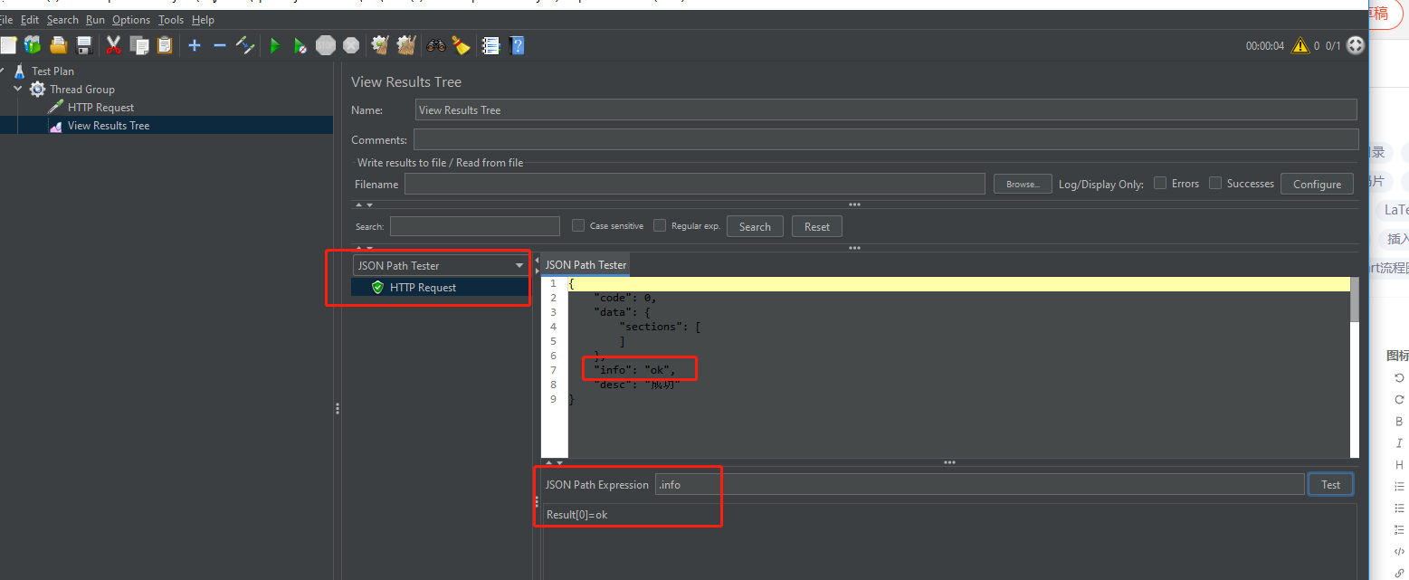Select View Results Tree in the tree
This screenshot has width=1409, height=580.
pyautogui.click(x=108, y=126)
